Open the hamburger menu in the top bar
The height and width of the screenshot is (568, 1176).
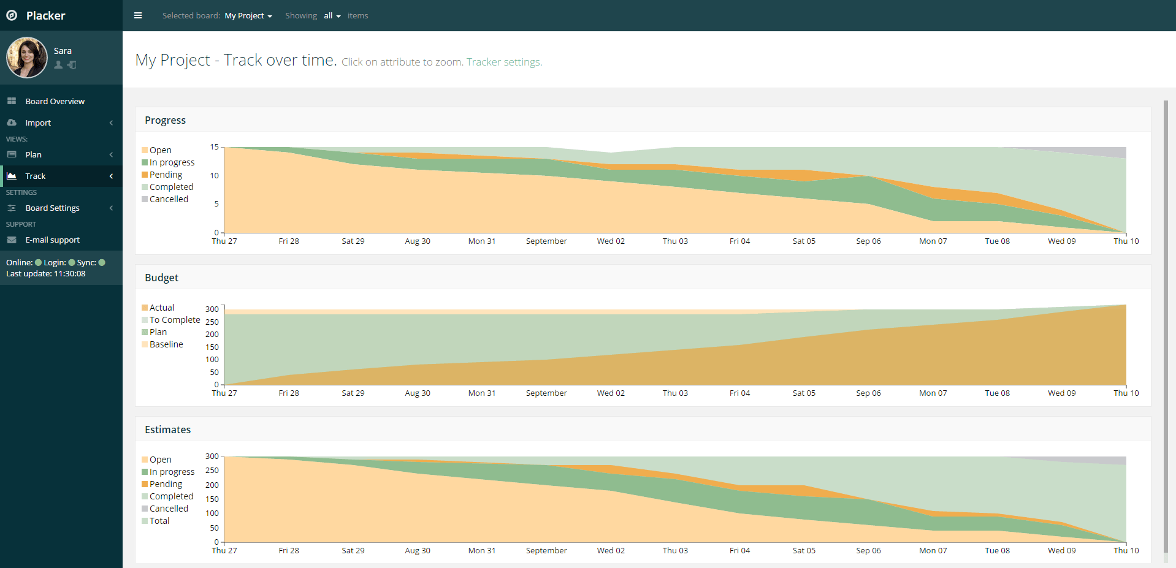click(x=137, y=15)
